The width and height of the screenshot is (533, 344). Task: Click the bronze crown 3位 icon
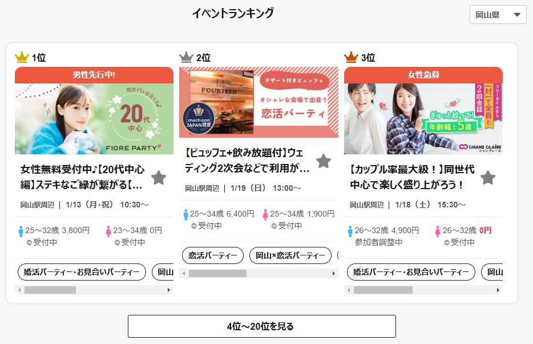351,57
